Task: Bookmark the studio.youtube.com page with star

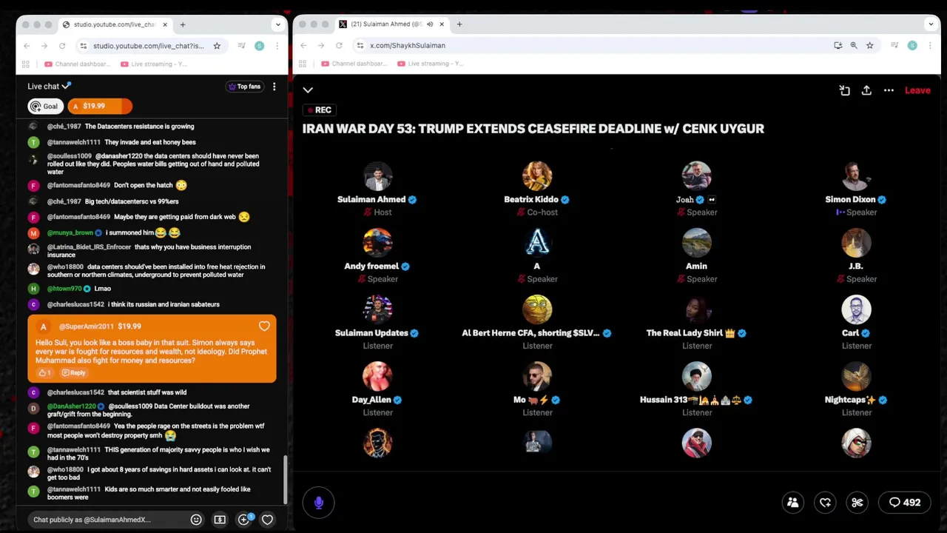Action: tap(217, 46)
